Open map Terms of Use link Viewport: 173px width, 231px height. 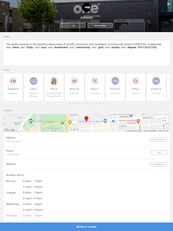pyautogui.click(x=163, y=131)
